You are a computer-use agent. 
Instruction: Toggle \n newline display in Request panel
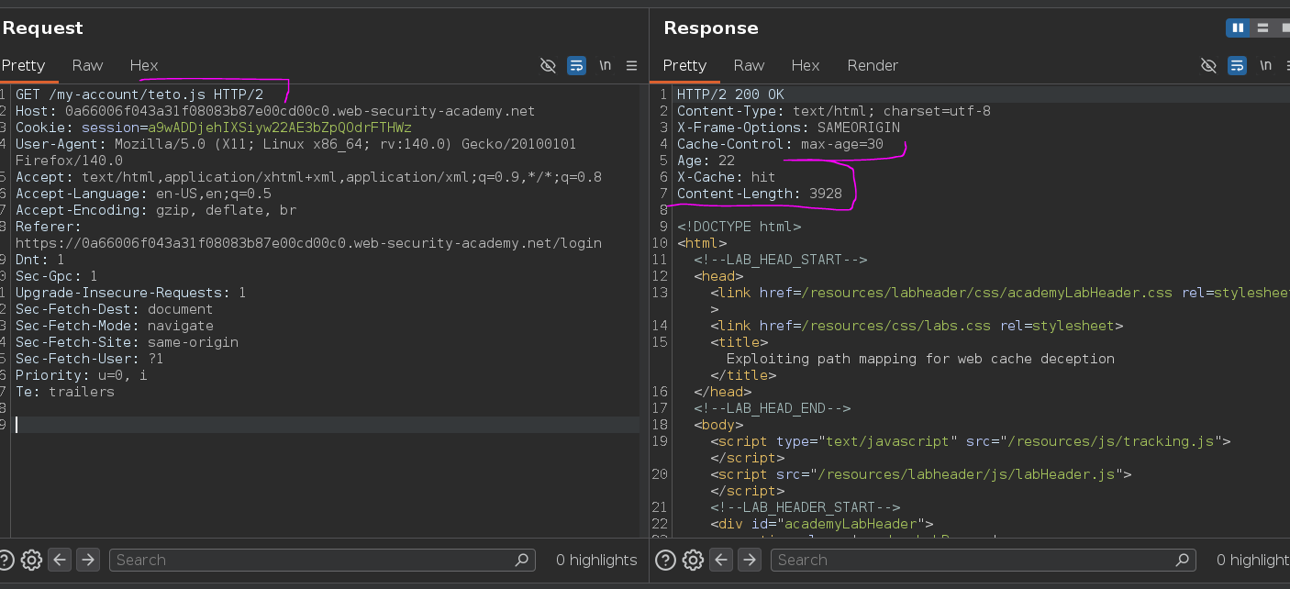[606, 65]
